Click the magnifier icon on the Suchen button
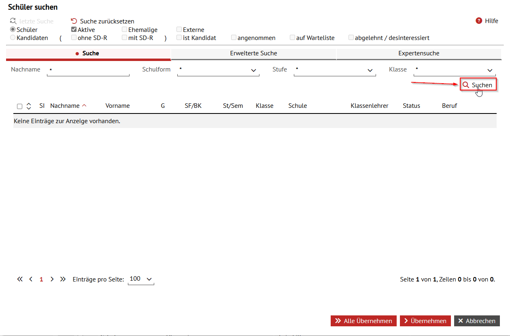 coord(466,85)
